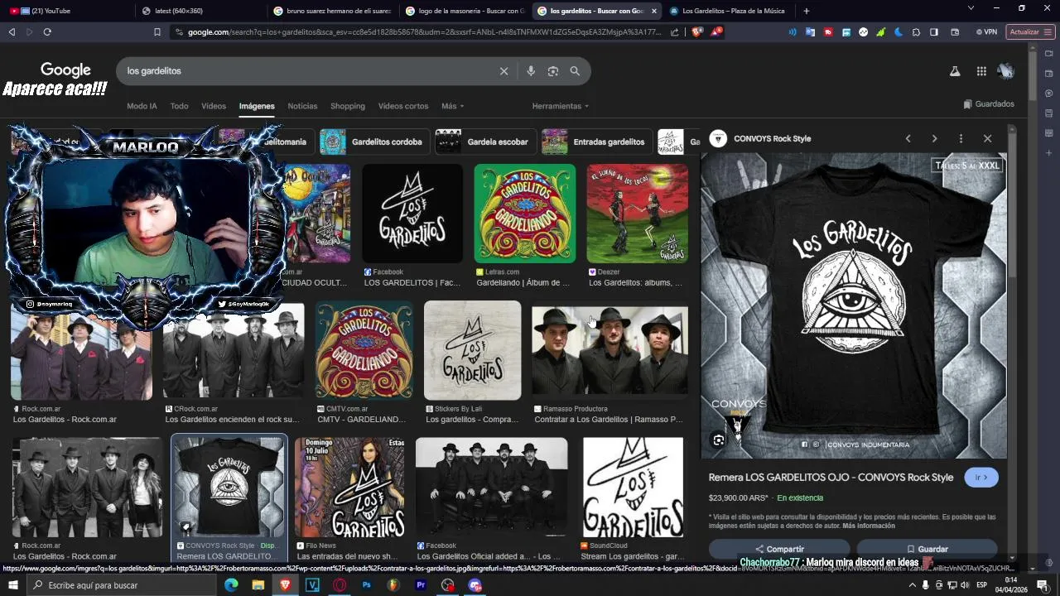Open Brave Shields lion icon
Viewport: 1060px width, 596px height.
pos(696,32)
